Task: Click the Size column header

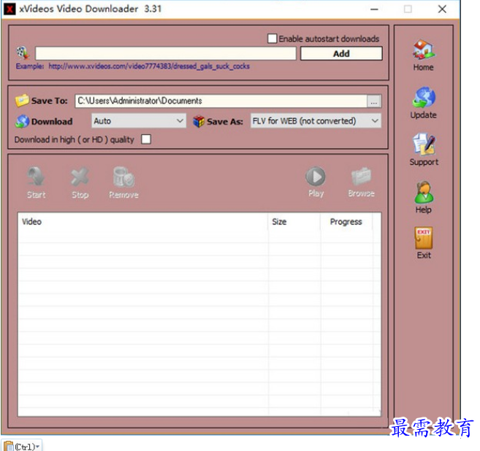Action: [x=294, y=222]
